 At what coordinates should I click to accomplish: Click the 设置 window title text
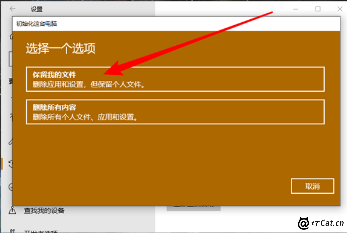[x=37, y=9]
